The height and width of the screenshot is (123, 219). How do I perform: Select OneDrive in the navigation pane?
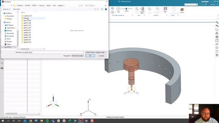tap(9, 13)
